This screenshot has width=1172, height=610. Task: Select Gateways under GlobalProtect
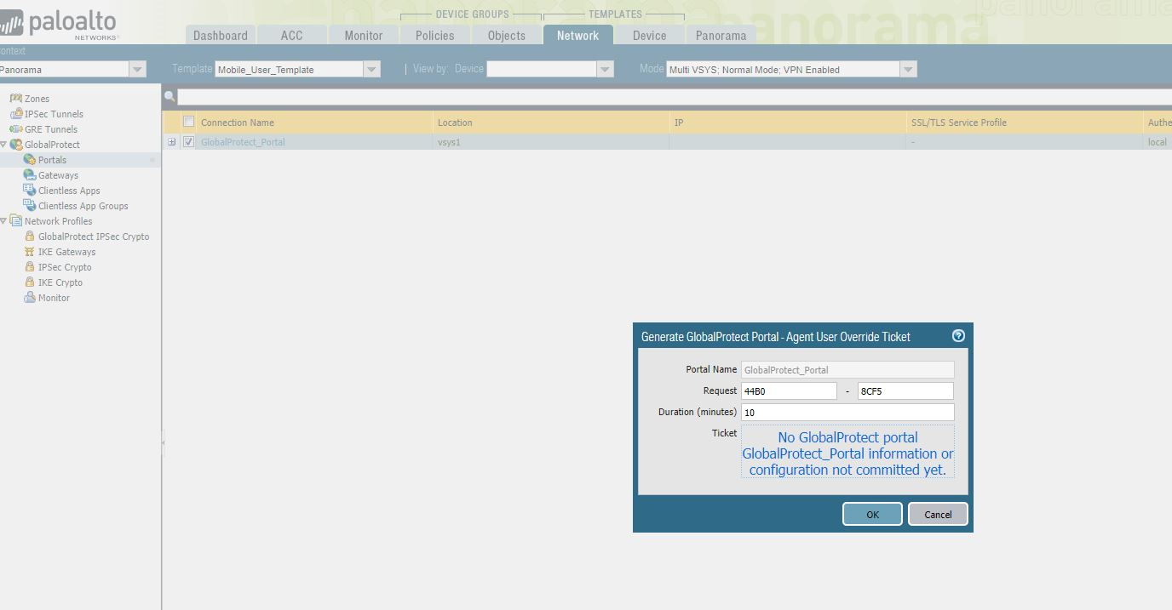pos(58,175)
